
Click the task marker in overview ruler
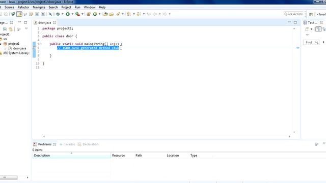coord(298,48)
